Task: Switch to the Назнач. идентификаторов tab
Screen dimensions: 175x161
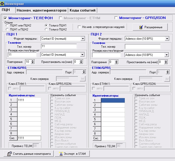Action: pyautogui.click(x=41, y=10)
